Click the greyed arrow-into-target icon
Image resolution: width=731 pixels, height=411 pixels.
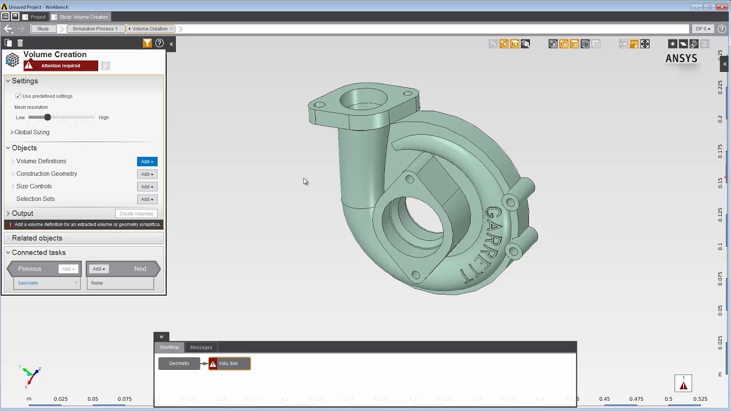coord(623,44)
